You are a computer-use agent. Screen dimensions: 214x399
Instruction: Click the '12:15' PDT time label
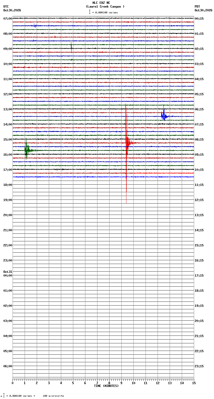point(199,200)
